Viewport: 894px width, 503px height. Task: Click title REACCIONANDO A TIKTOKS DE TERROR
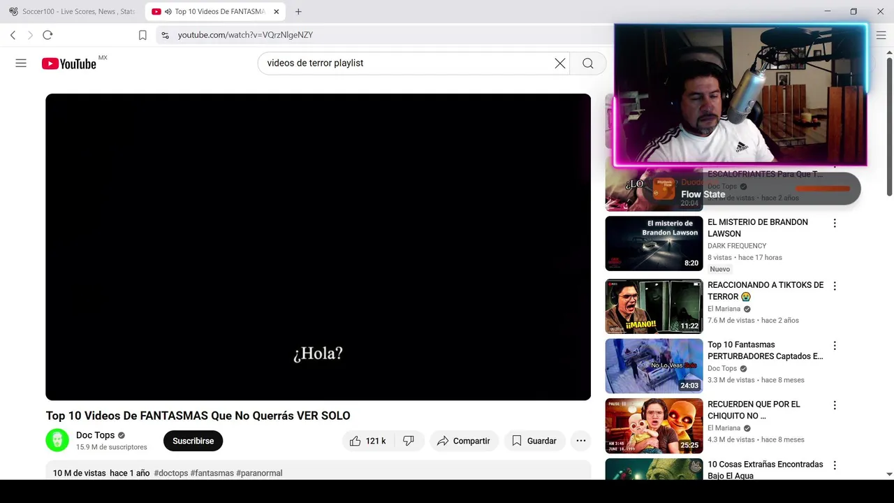tap(765, 291)
